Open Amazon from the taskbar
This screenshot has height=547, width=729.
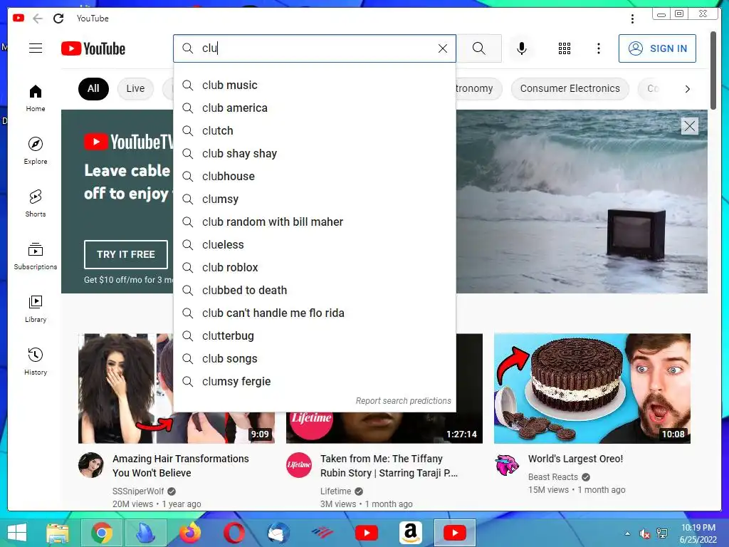tap(411, 533)
